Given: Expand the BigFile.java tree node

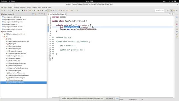Looking at the screenshot, I should tap(6, 44).
